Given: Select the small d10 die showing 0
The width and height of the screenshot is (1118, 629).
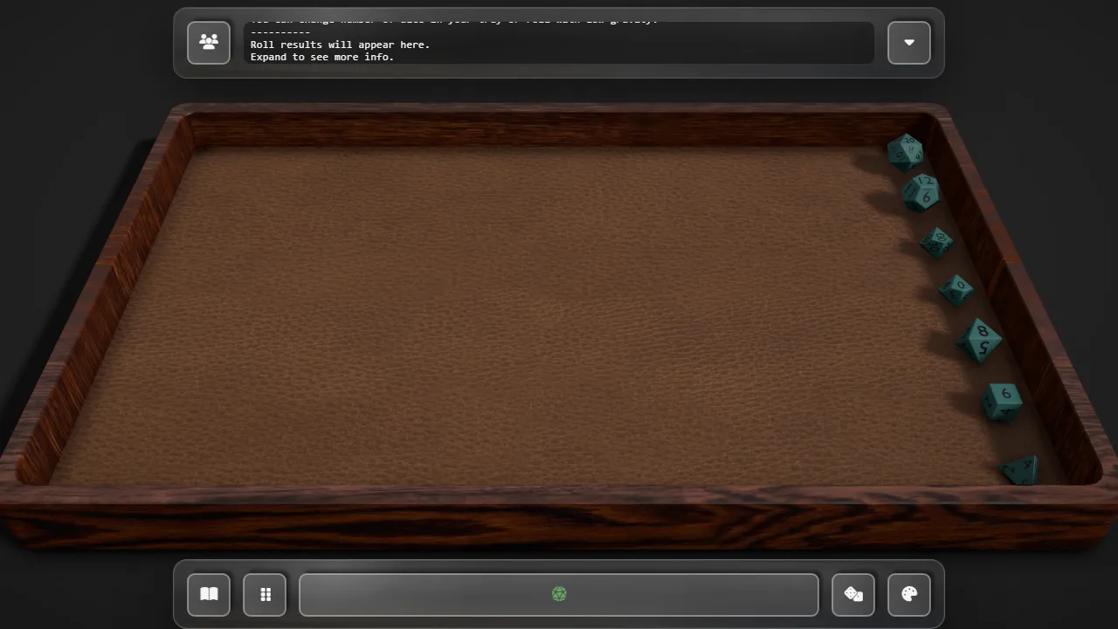Looking at the screenshot, I should click(956, 288).
